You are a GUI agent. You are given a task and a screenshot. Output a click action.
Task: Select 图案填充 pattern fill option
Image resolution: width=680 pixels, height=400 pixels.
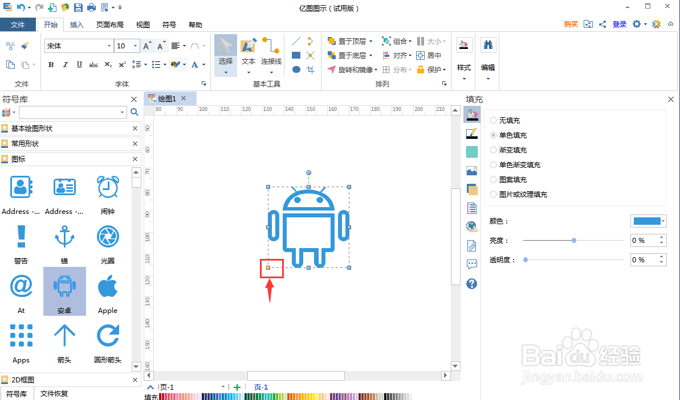point(508,179)
